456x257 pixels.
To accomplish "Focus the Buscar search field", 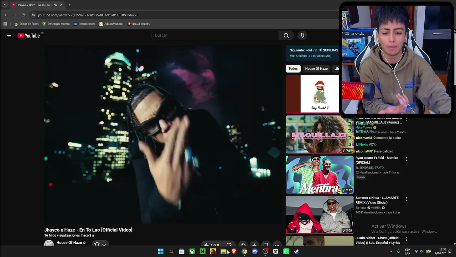I will coord(215,35).
